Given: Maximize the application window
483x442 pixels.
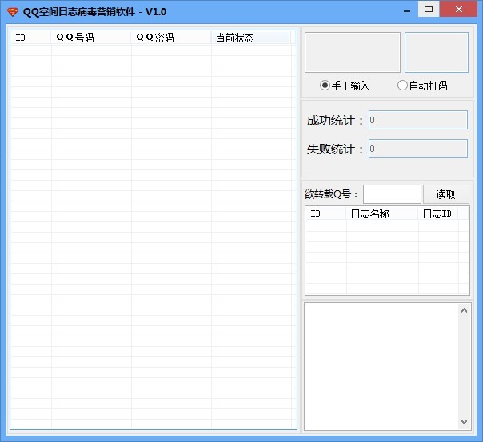Looking at the screenshot, I should click(429, 10).
